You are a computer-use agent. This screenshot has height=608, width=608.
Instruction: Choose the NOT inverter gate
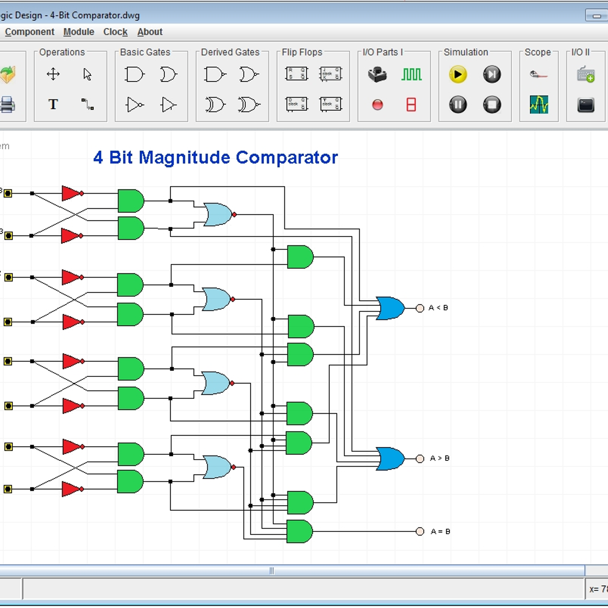(x=135, y=104)
